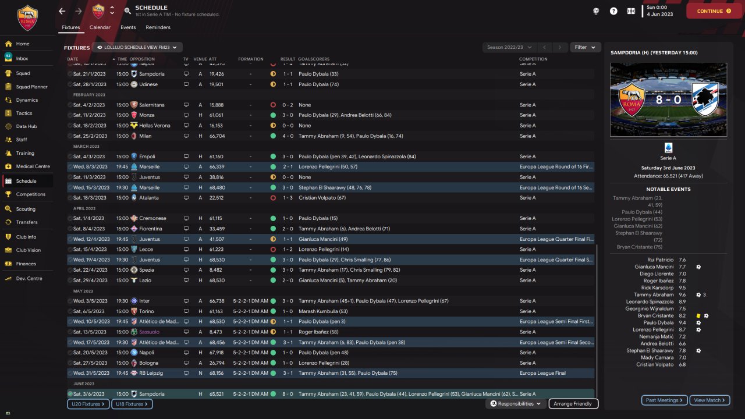745x419 pixels.
Task: Click Tammy Abraham in the ratings list
Action: 654,295
